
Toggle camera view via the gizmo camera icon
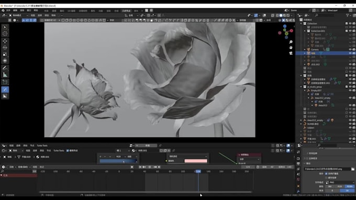coord(291,53)
